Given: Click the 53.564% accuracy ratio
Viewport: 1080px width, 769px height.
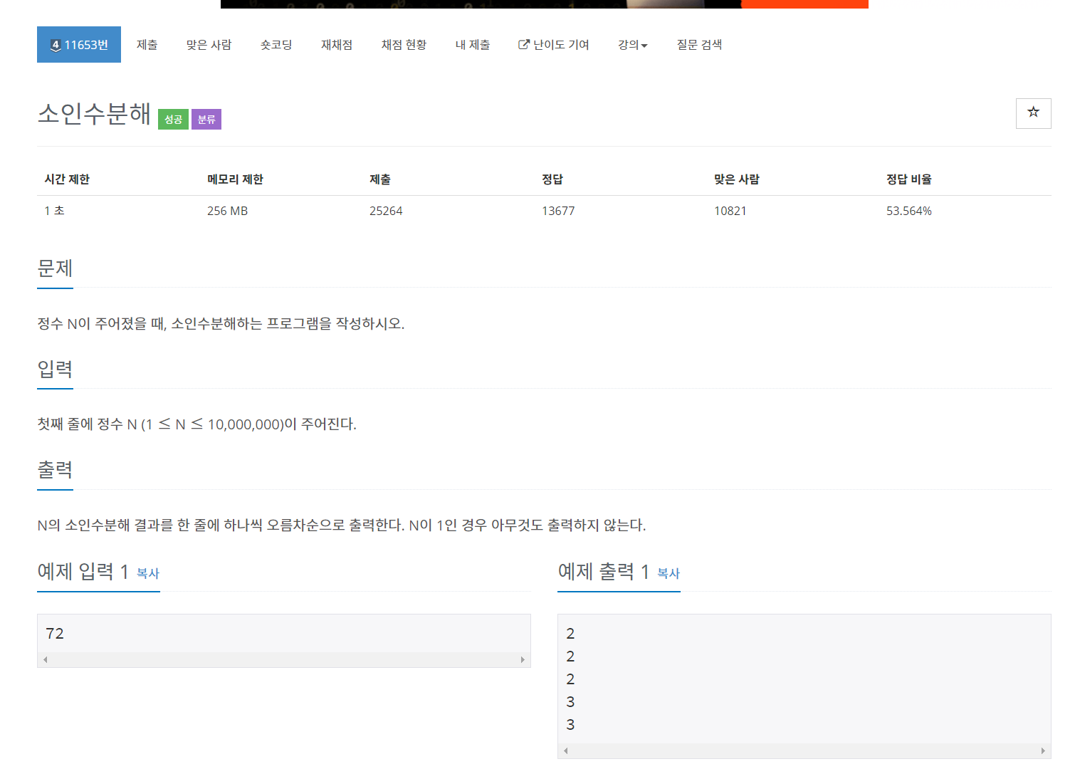Looking at the screenshot, I should pyautogui.click(x=909, y=211).
